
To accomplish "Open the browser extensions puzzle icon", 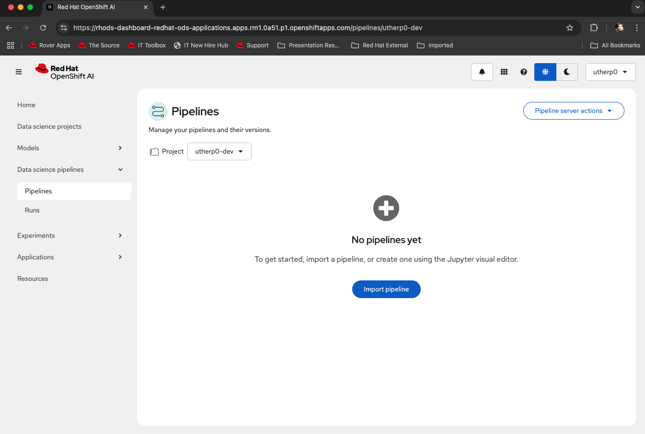I will [594, 28].
